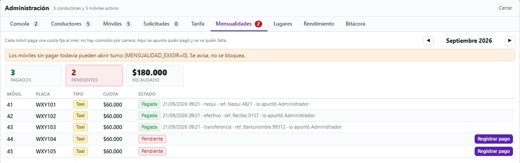Image resolution: width=520 pixels, height=163 pixels.
Task: Click Cerrar to close administration
Action: [x=505, y=8]
